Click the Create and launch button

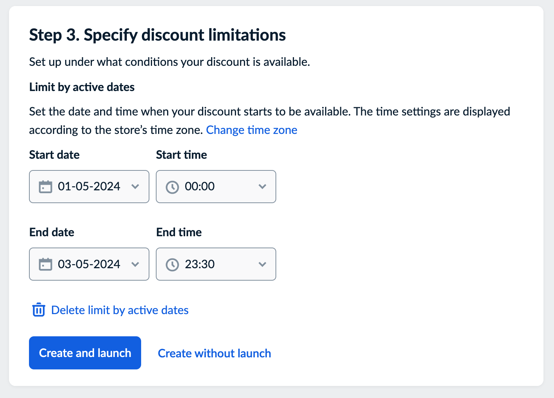click(85, 352)
